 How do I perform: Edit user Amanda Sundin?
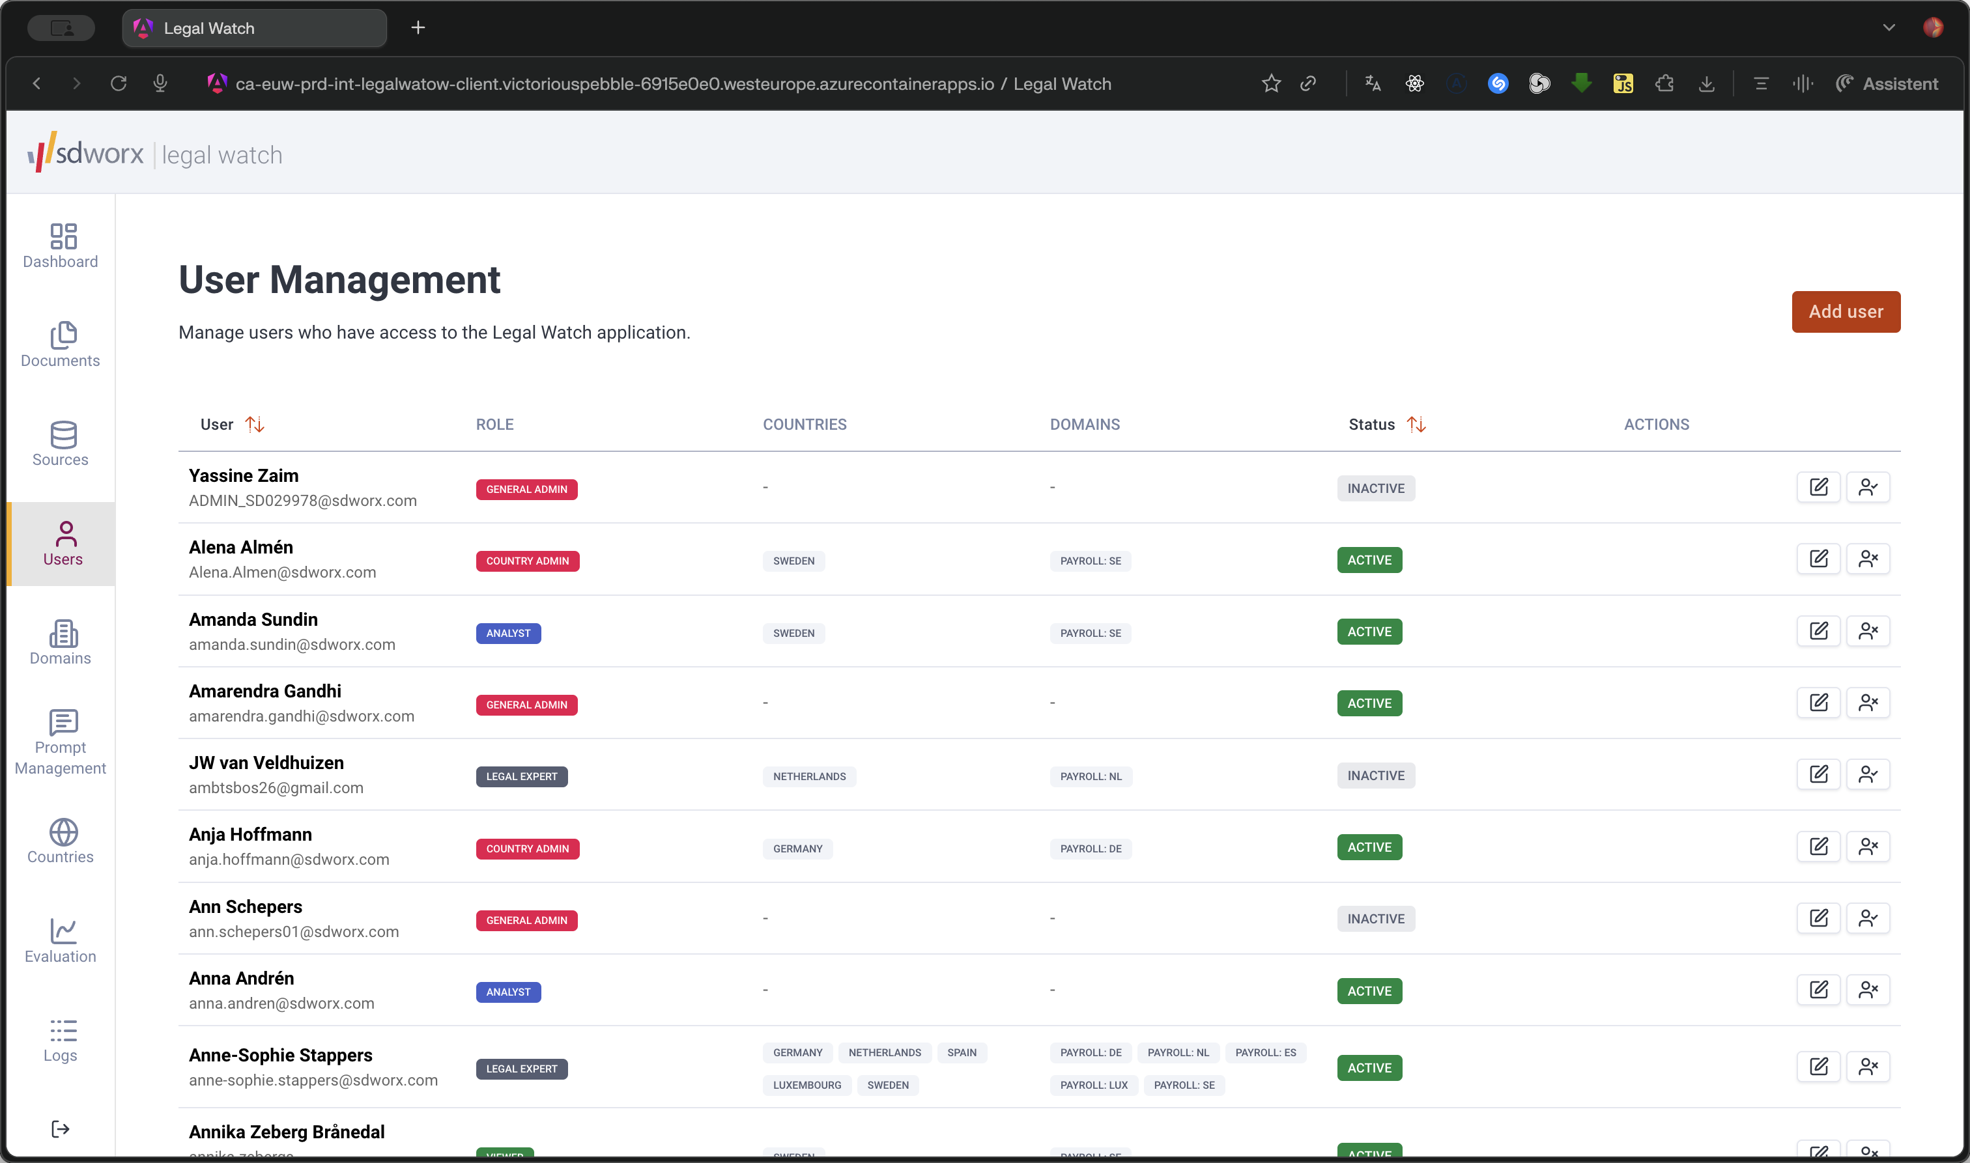point(1819,631)
